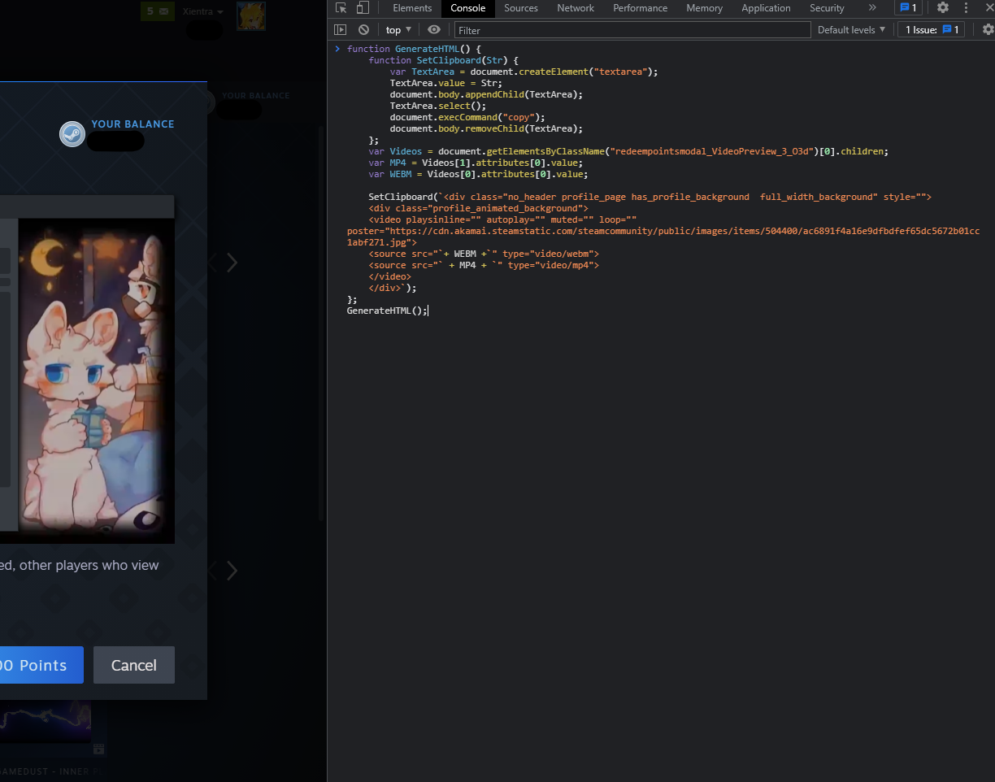Image resolution: width=995 pixels, height=782 pixels.
Task: Click the console Filter input field
Action: pos(632,29)
